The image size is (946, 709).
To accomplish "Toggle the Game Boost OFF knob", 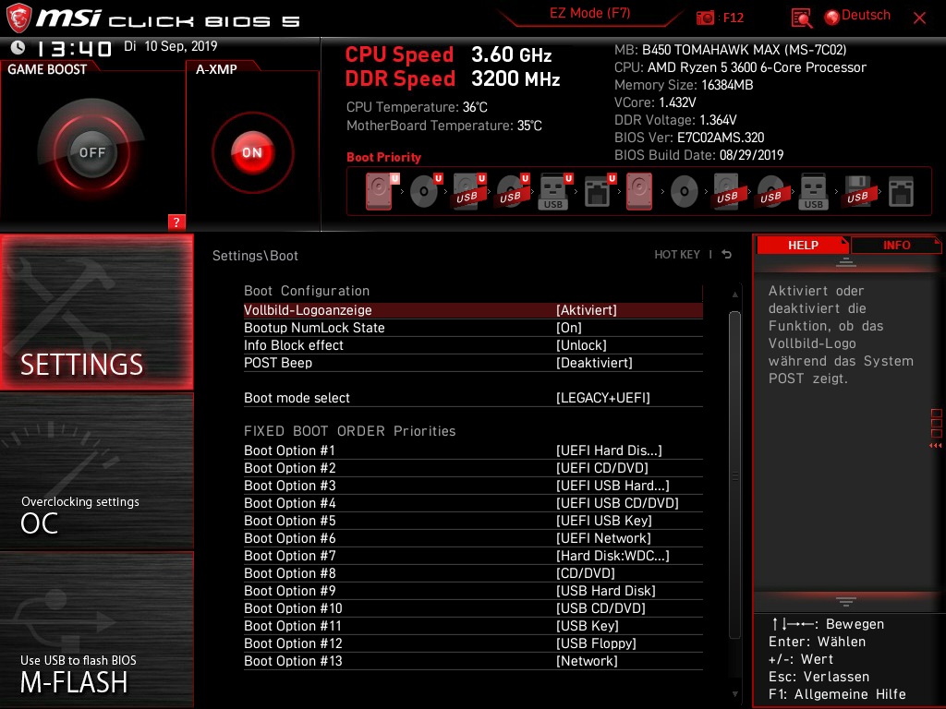I will (91, 152).
